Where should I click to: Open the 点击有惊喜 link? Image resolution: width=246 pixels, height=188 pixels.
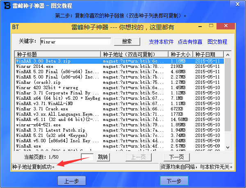tap(190, 42)
